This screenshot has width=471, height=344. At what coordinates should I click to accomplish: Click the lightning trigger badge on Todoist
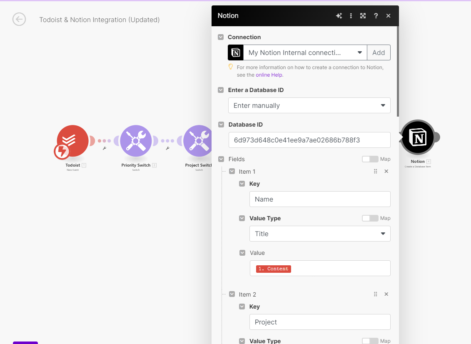tap(62, 151)
